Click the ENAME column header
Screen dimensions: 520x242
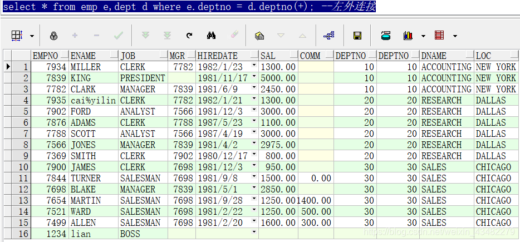tap(94, 56)
